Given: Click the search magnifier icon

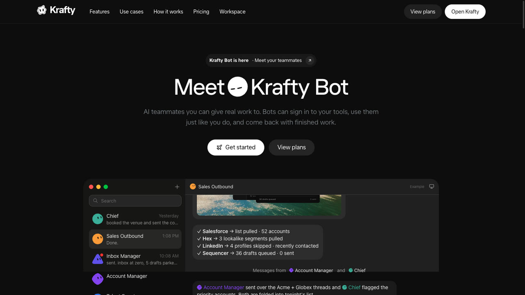Looking at the screenshot, I should tap(96, 201).
